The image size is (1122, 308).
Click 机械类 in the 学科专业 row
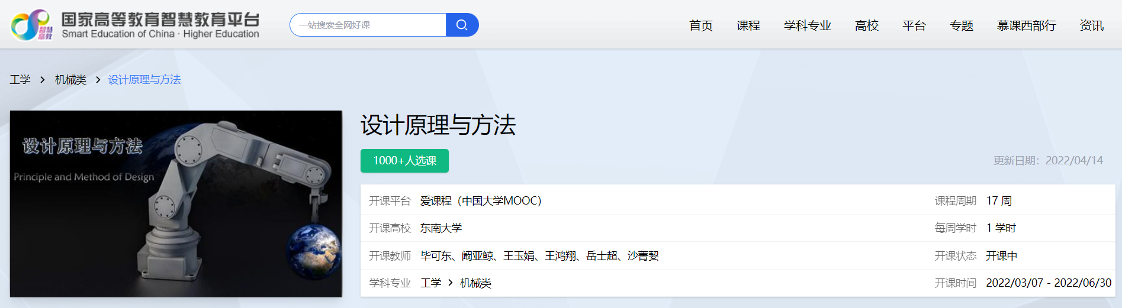pyautogui.click(x=475, y=283)
